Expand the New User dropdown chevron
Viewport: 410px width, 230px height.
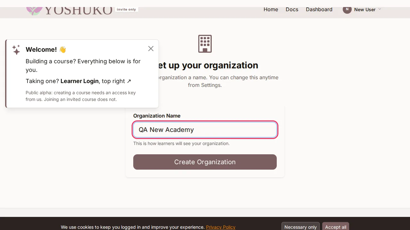(380, 9)
